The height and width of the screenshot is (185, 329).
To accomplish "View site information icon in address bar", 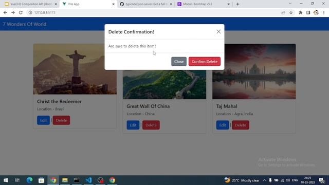I will 30,12.
